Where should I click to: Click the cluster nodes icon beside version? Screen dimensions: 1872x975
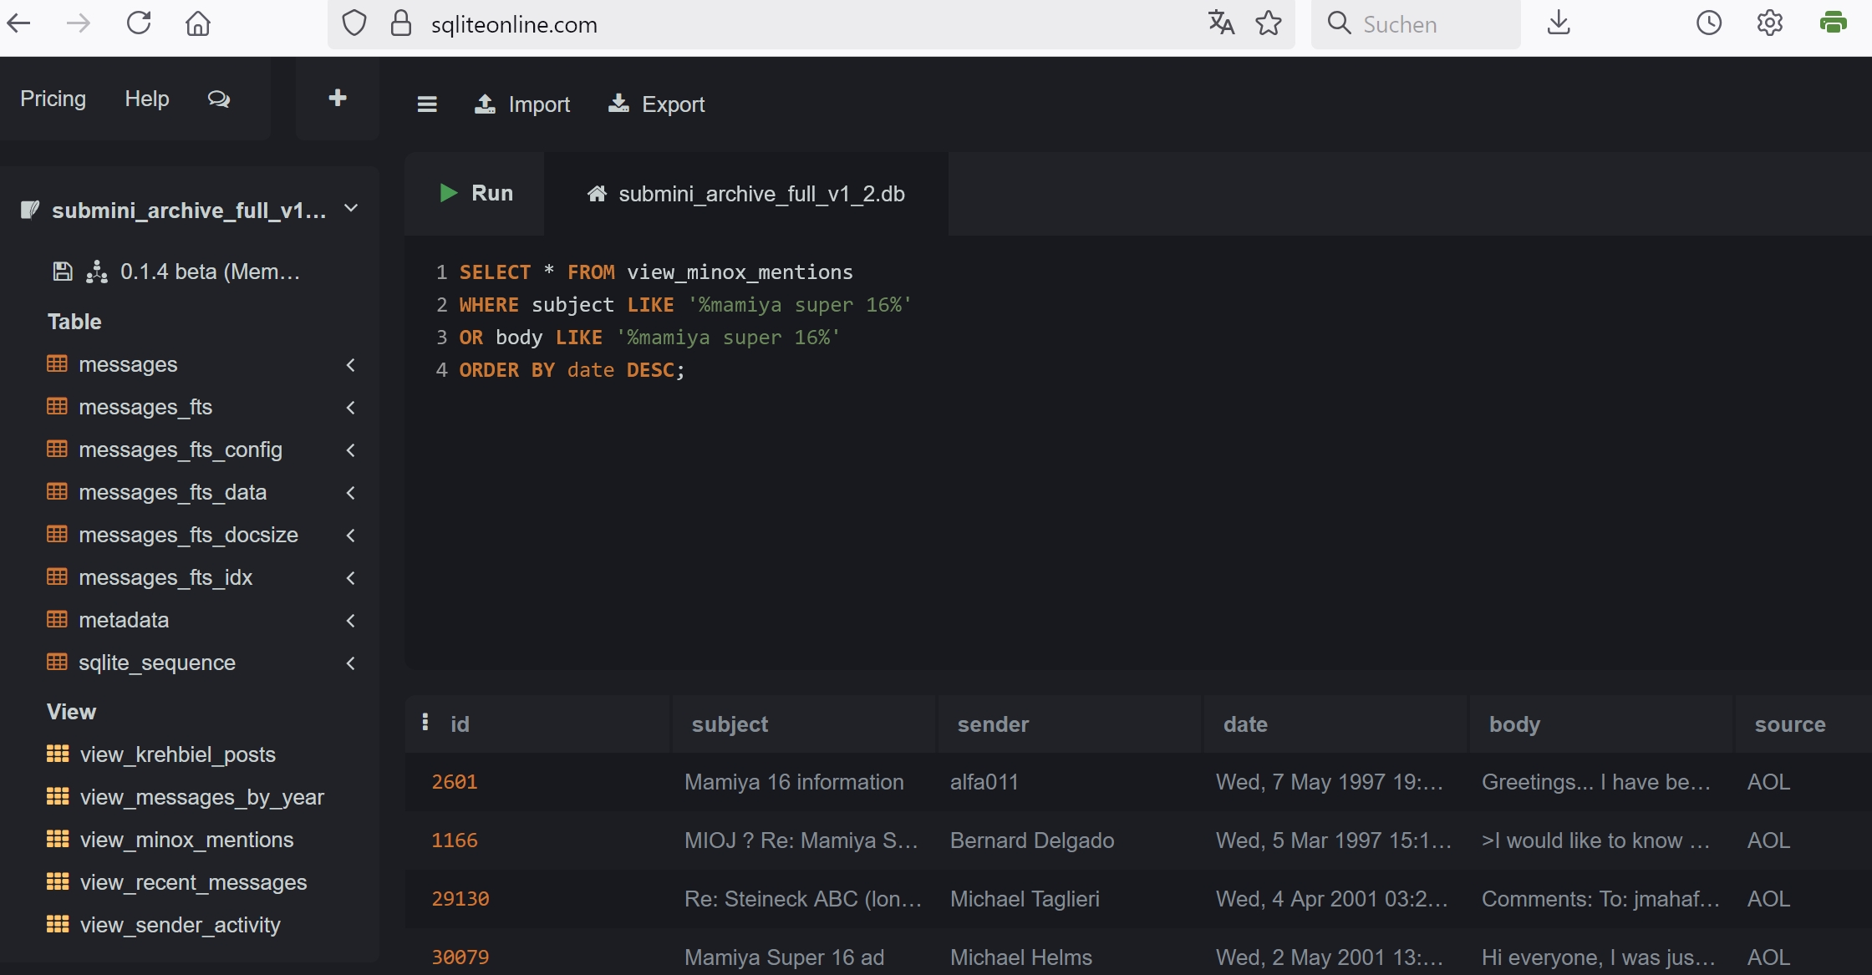click(x=97, y=272)
